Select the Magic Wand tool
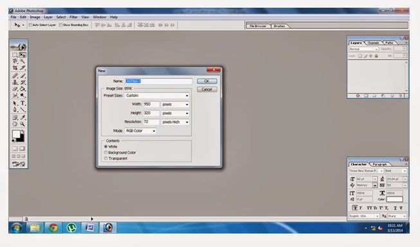This screenshot has width=420, height=247. [x=23, y=61]
